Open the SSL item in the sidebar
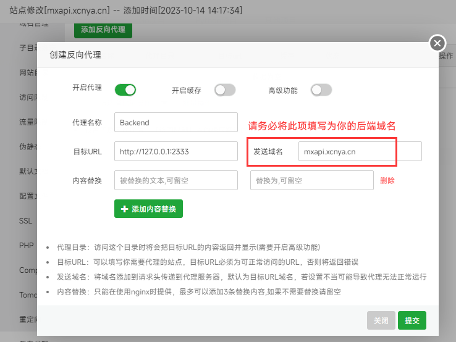456x342 pixels. pyautogui.click(x=26, y=220)
